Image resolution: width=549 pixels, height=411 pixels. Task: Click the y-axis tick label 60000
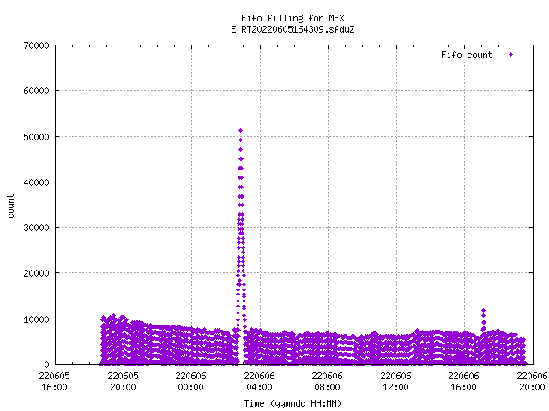click(36, 91)
